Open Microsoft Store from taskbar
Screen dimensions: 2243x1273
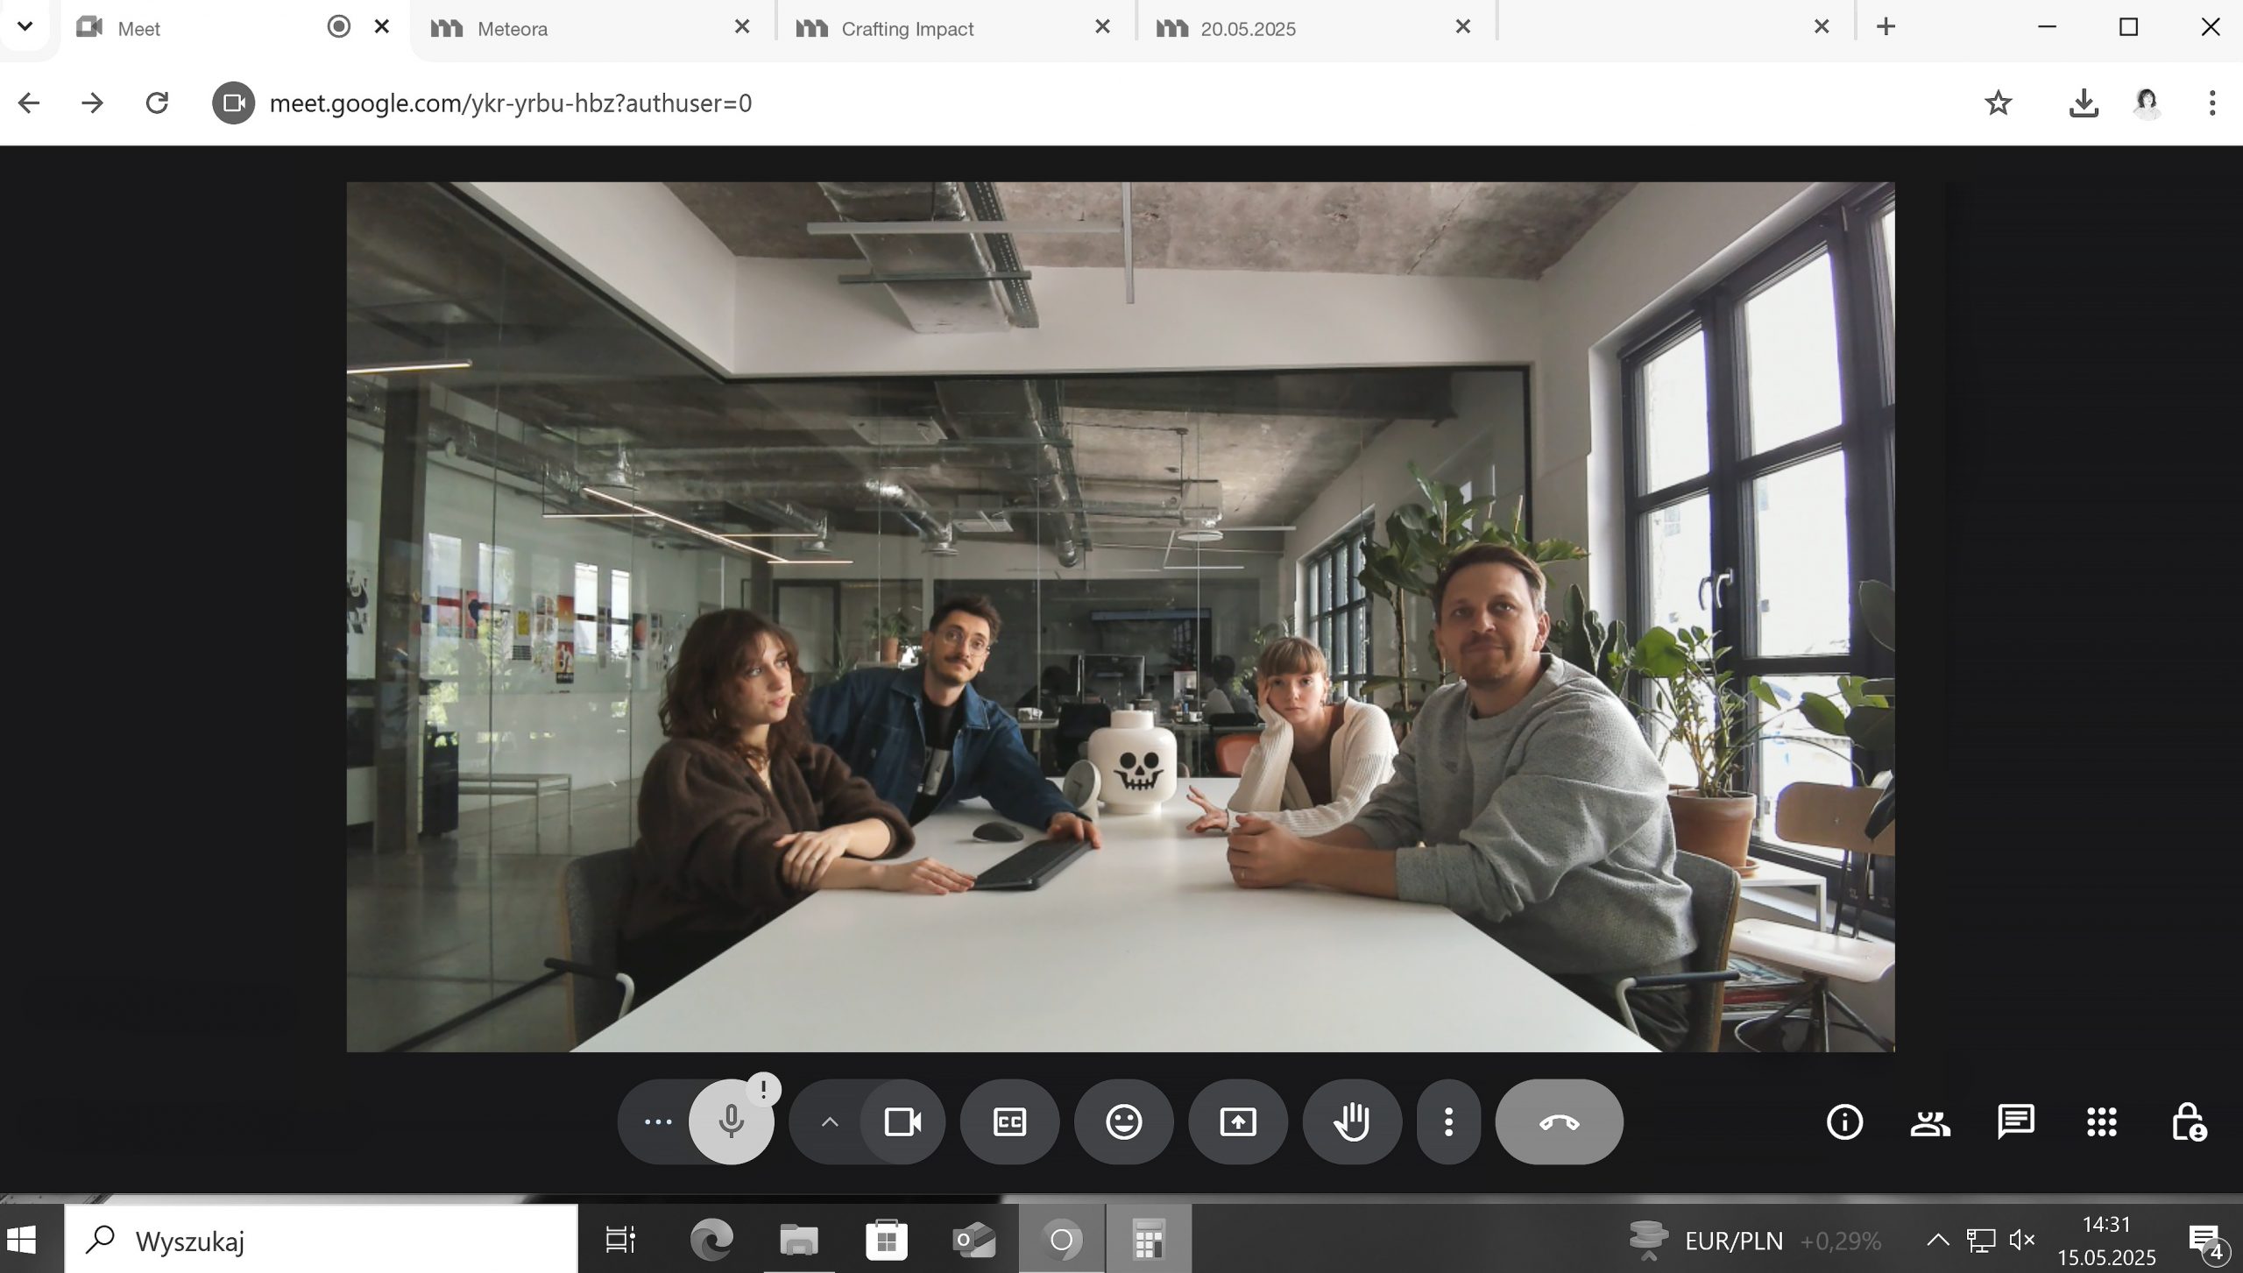click(886, 1240)
